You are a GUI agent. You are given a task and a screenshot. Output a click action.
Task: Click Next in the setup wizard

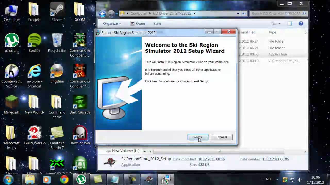point(198,137)
